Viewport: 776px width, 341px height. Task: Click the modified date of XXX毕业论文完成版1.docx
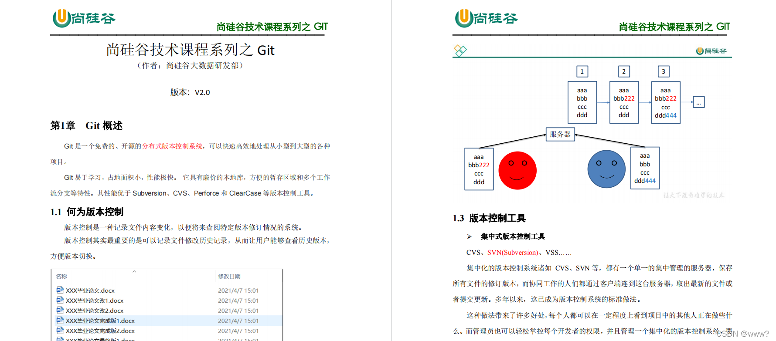click(x=238, y=321)
